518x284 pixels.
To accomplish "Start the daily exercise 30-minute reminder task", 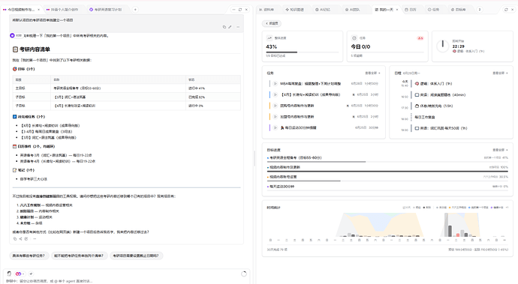I will click(276, 127).
